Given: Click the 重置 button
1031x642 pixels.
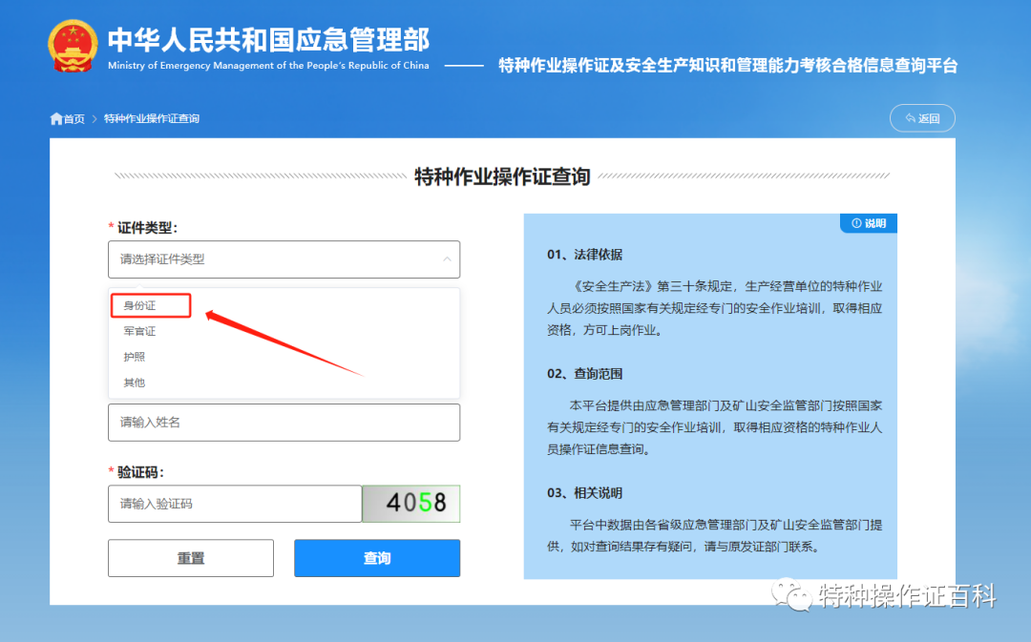Looking at the screenshot, I should 191,559.
